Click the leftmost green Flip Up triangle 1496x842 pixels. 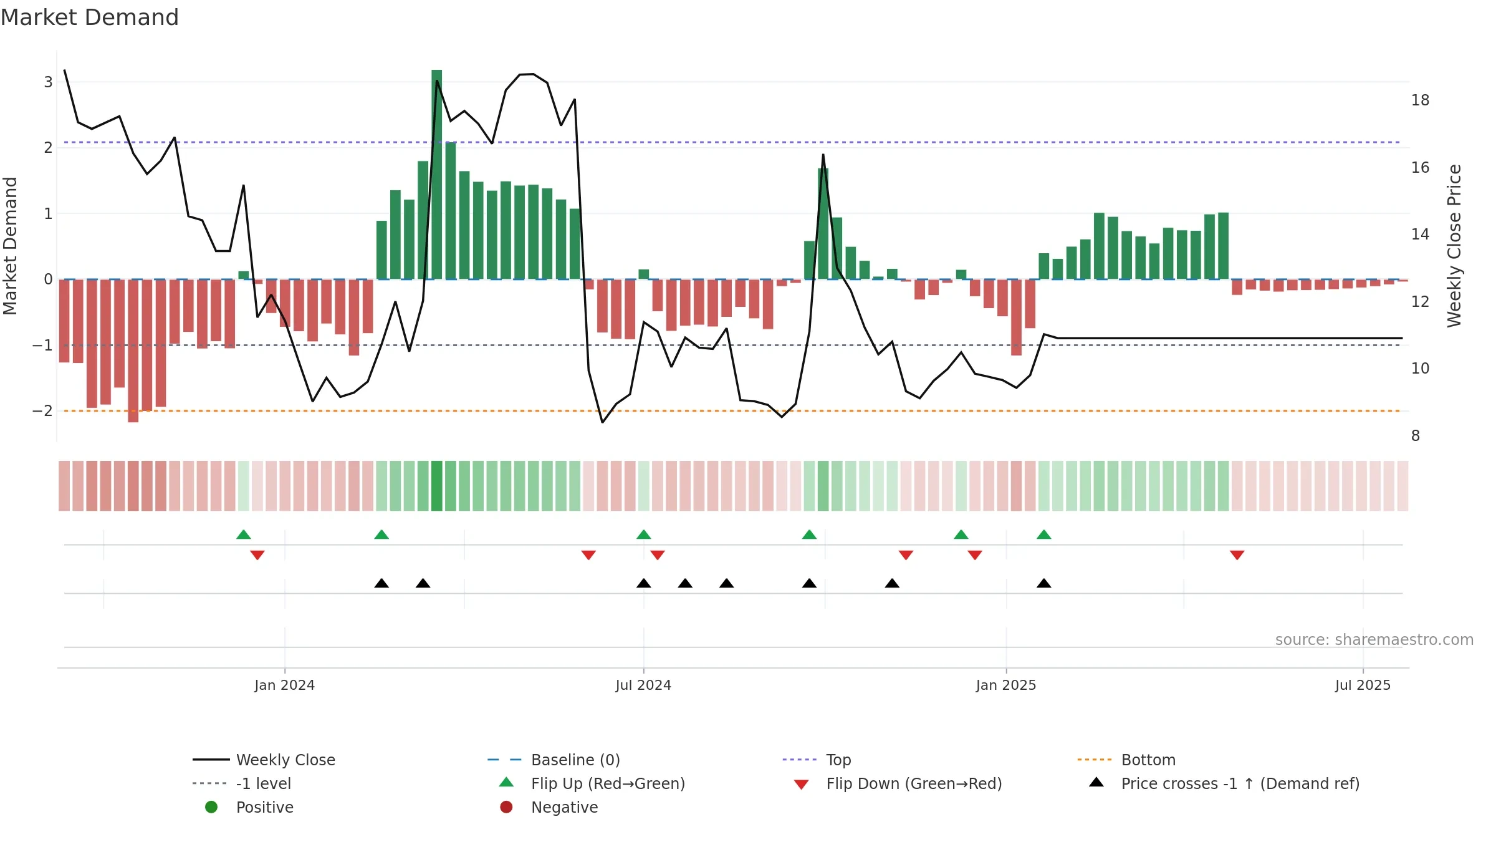point(244,535)
